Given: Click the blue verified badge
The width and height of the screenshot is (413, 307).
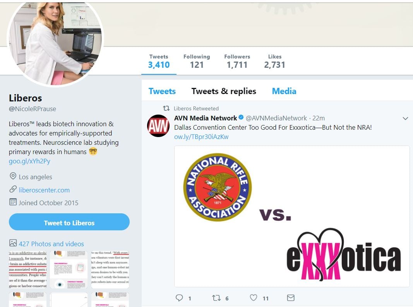Looking at the screenshot, I should point(241,117).
